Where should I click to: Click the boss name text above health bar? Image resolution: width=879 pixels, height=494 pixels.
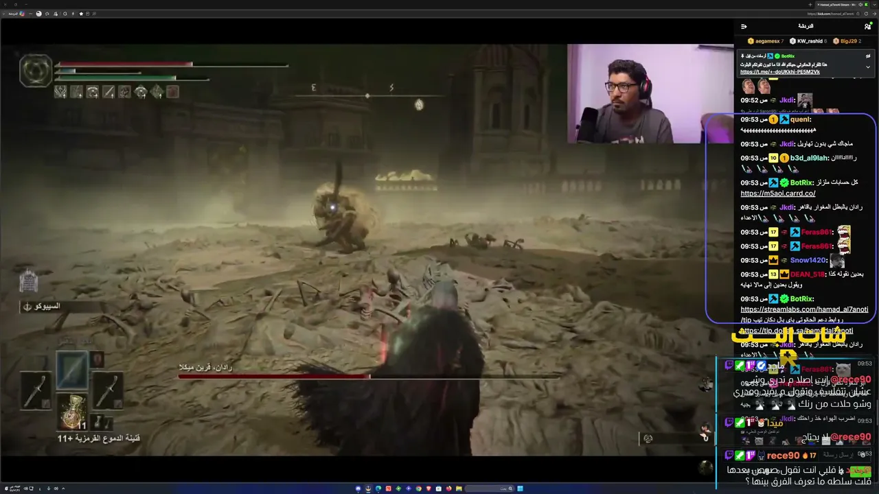click(206, 368)
